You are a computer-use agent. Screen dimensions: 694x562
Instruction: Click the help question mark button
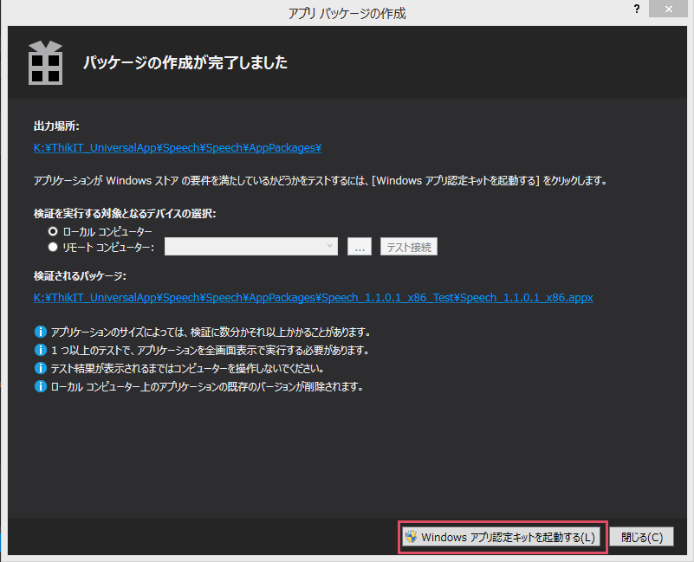[x=637, y=9]
